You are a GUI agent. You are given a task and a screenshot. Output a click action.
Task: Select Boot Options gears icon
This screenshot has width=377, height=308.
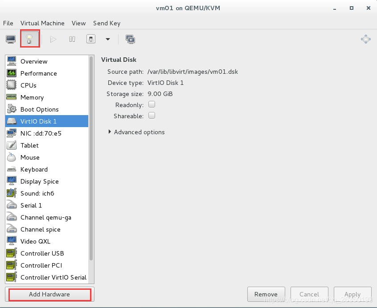click(x=12, y=109)
